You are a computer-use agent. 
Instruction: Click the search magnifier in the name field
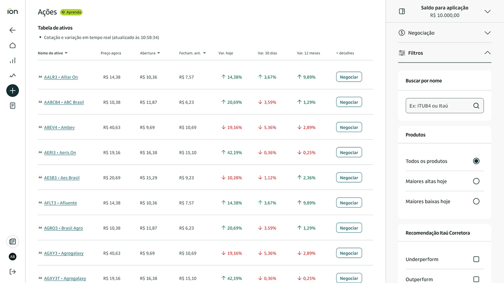pyautogui.click(x=476, y=106)
